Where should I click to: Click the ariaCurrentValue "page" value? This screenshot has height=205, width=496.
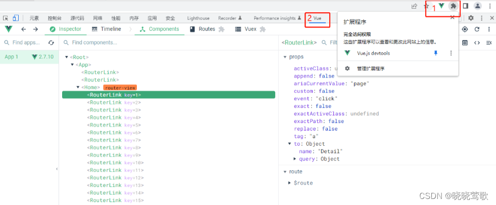(x=359, y=84)
